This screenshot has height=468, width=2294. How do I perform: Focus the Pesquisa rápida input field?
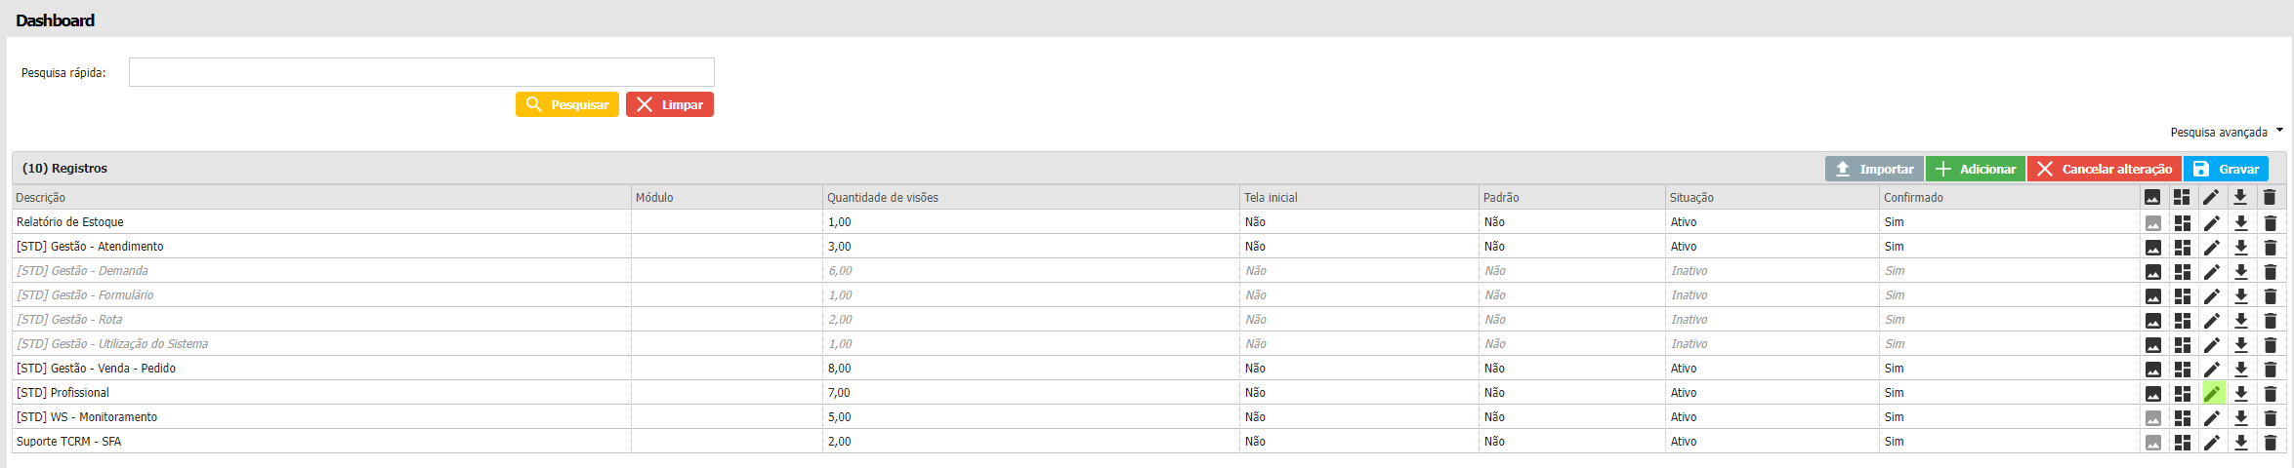[x=422, y=72]
